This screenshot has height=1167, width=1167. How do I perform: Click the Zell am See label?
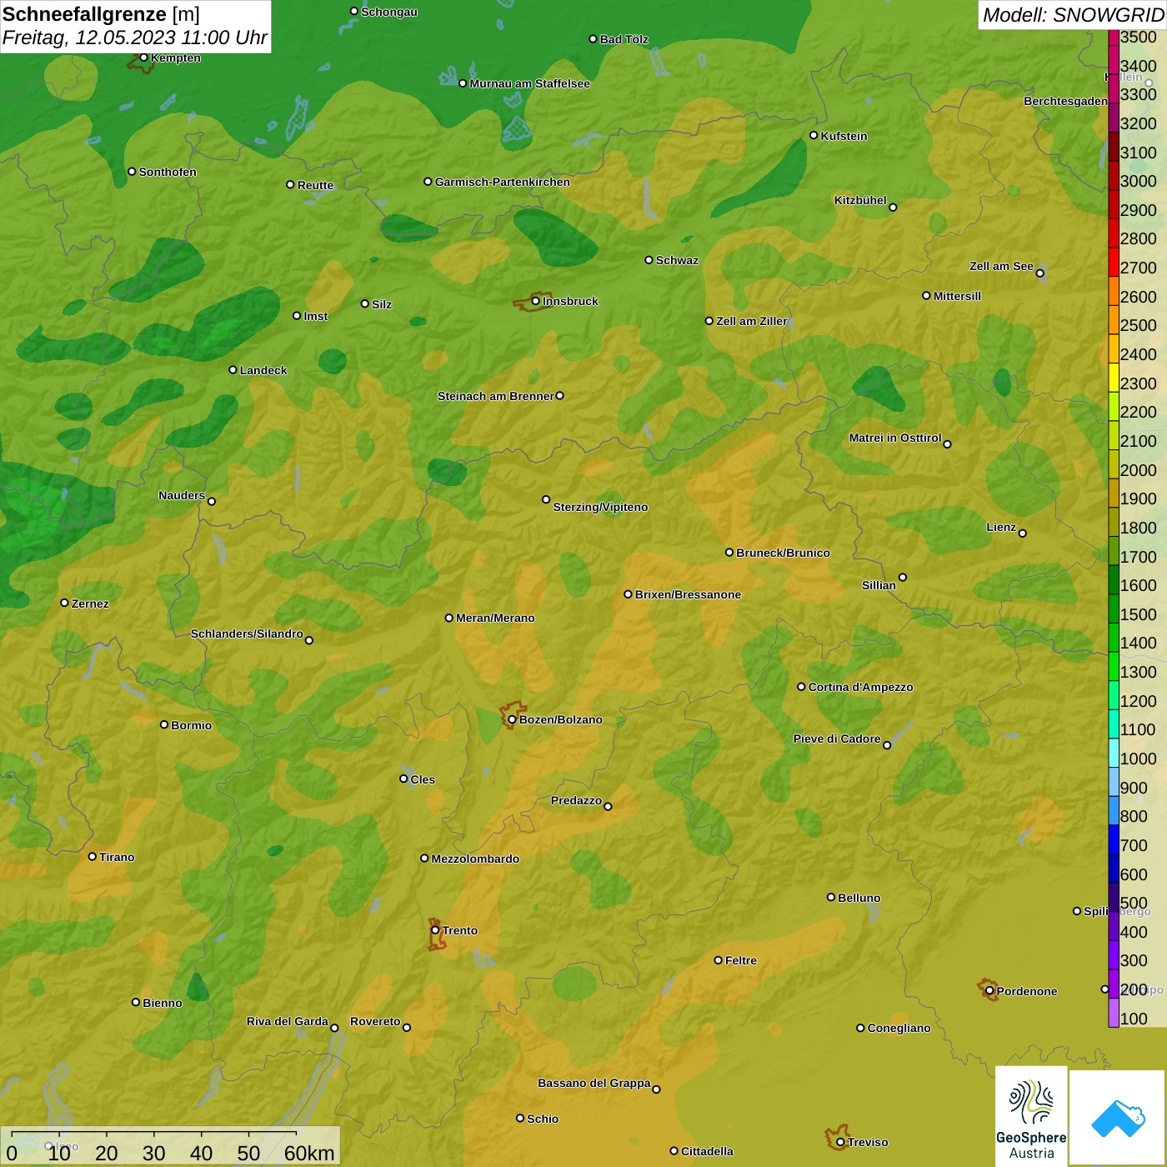(1001, 266)
